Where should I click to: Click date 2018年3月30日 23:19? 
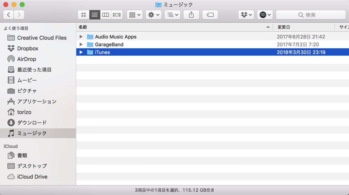click(x=301, y=52)
